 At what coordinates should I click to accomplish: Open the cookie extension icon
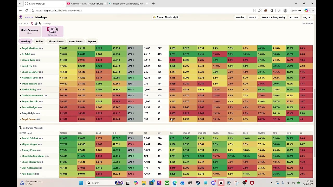coord(265,11)
